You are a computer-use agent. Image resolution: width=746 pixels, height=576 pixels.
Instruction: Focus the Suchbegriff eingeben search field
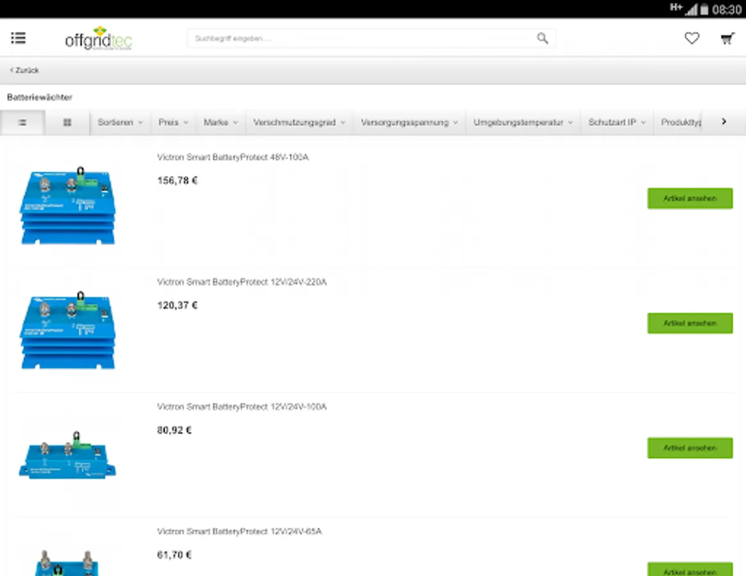click(x=371, y=38)
